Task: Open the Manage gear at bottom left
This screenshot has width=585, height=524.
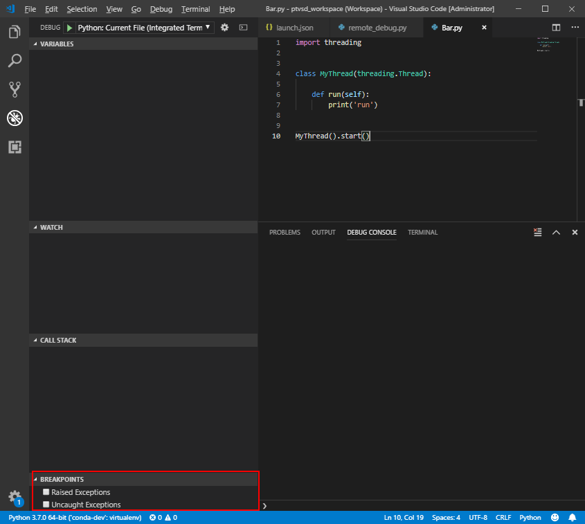Action: coord(15,498)
